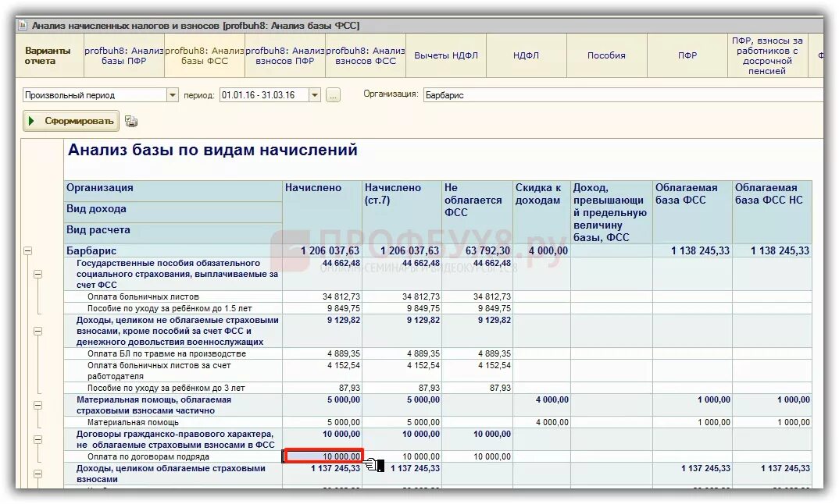Image resolution: width=839 pixels, height=504 pixels.
Task: Click the Облагаемая база ФСС НС header
Action: point(772,212)
